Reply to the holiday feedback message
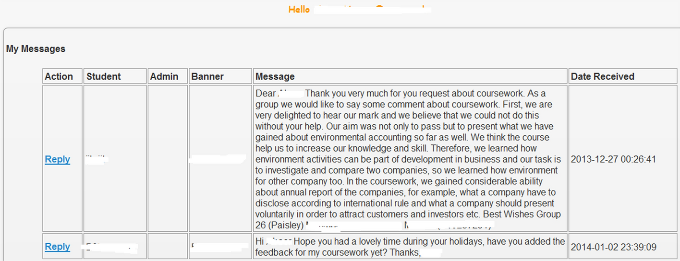The image size is (680, 261). (57, 247)
